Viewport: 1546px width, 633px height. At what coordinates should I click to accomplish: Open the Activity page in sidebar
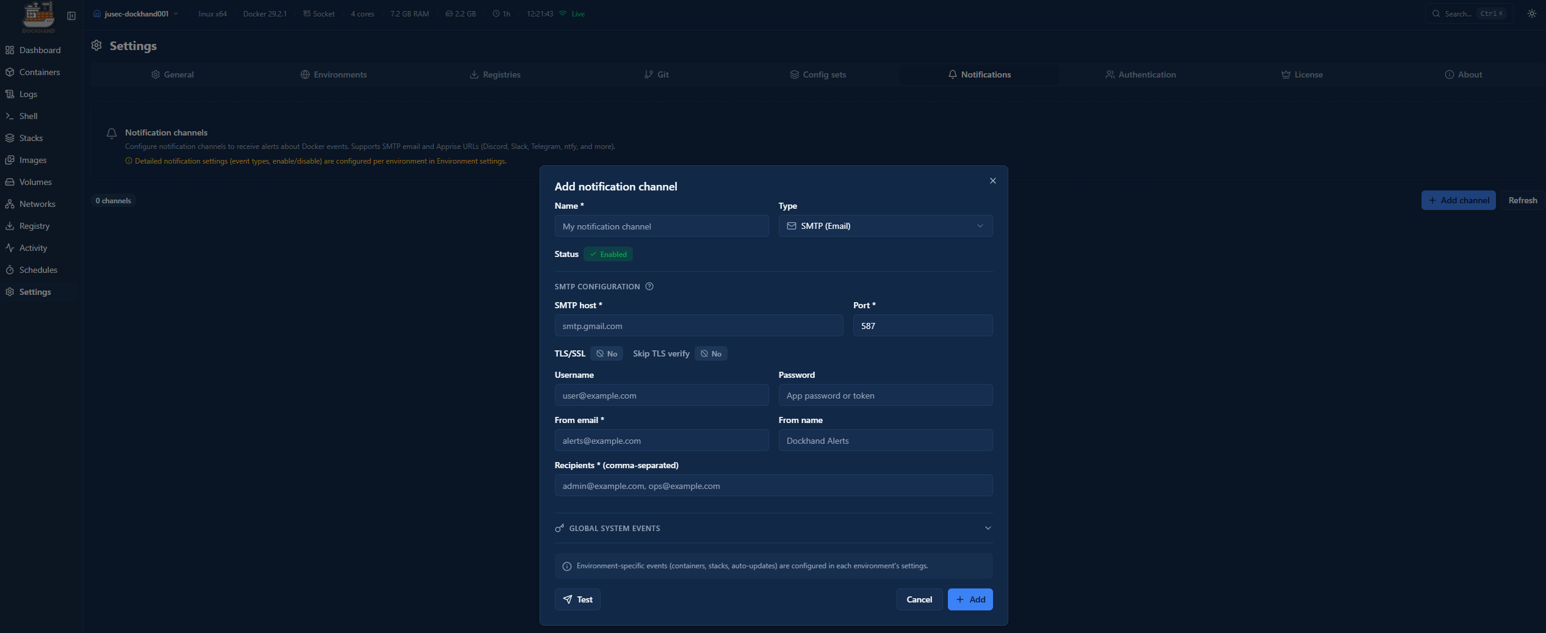coord(33,248)
